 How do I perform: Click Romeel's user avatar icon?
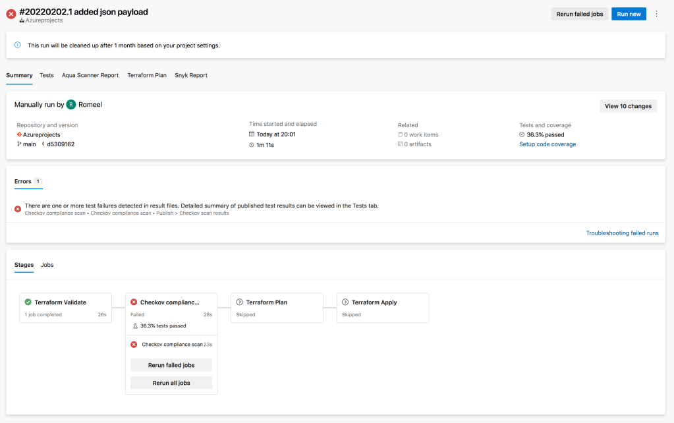point(71,105)
